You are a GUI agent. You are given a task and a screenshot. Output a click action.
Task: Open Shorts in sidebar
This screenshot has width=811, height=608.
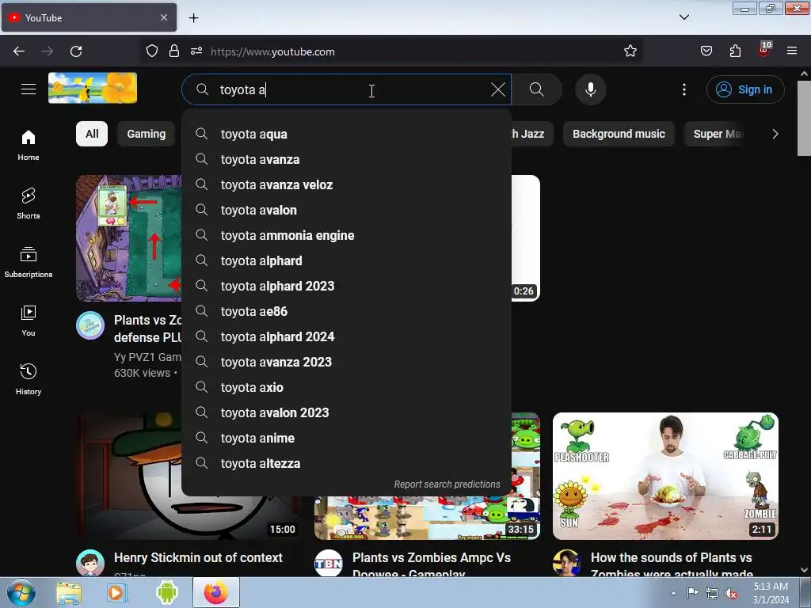tap(29, 203)
